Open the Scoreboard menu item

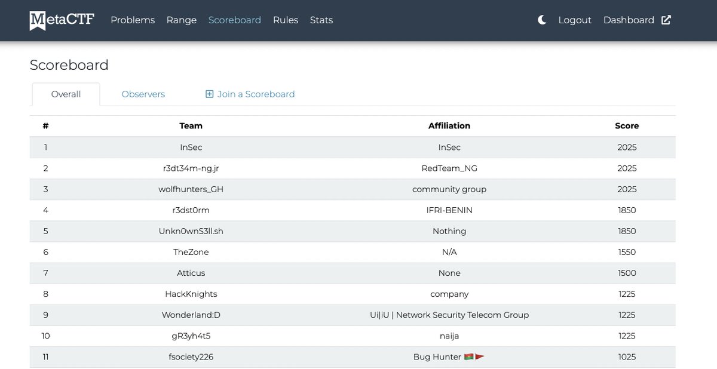[235, 20]
